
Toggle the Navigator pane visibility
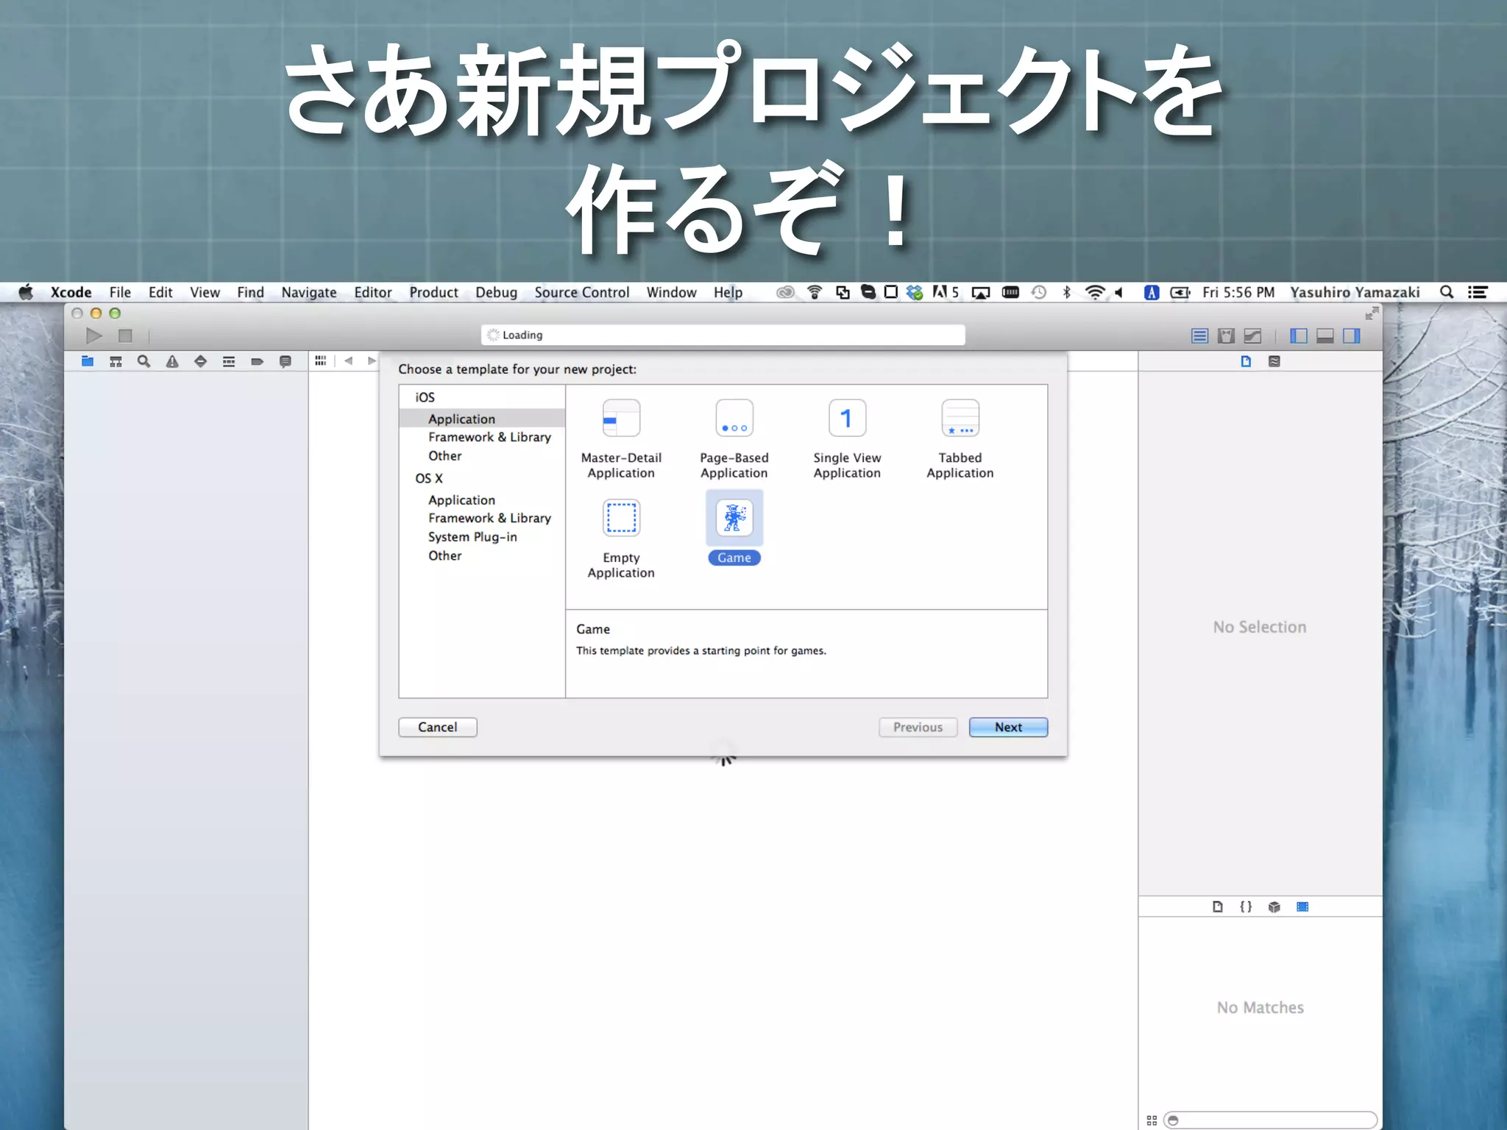(x=1299, y=336)
